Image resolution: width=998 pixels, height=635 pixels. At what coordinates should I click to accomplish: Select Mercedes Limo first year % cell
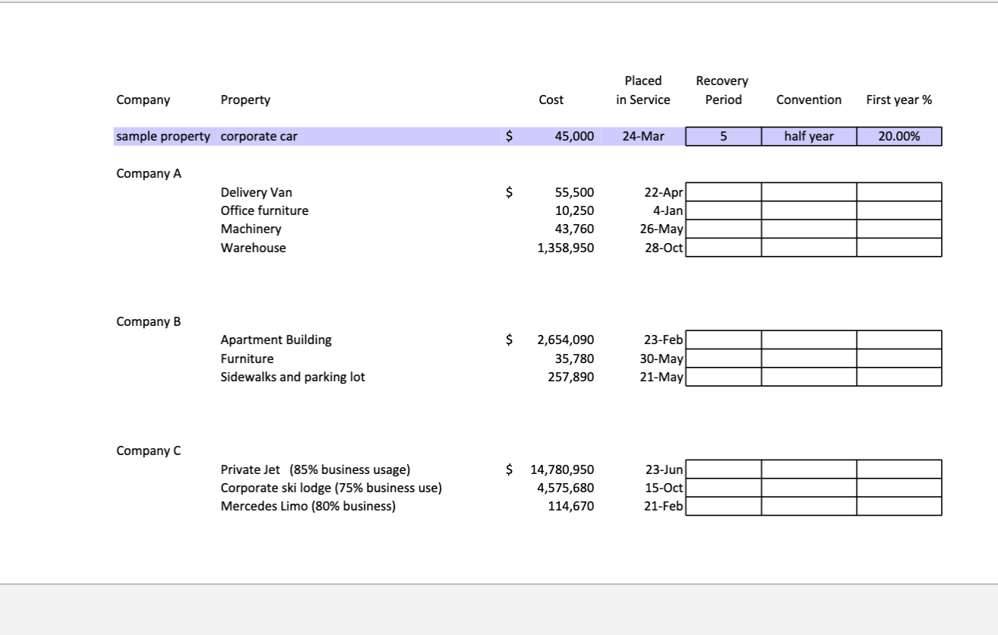[899, 506]
